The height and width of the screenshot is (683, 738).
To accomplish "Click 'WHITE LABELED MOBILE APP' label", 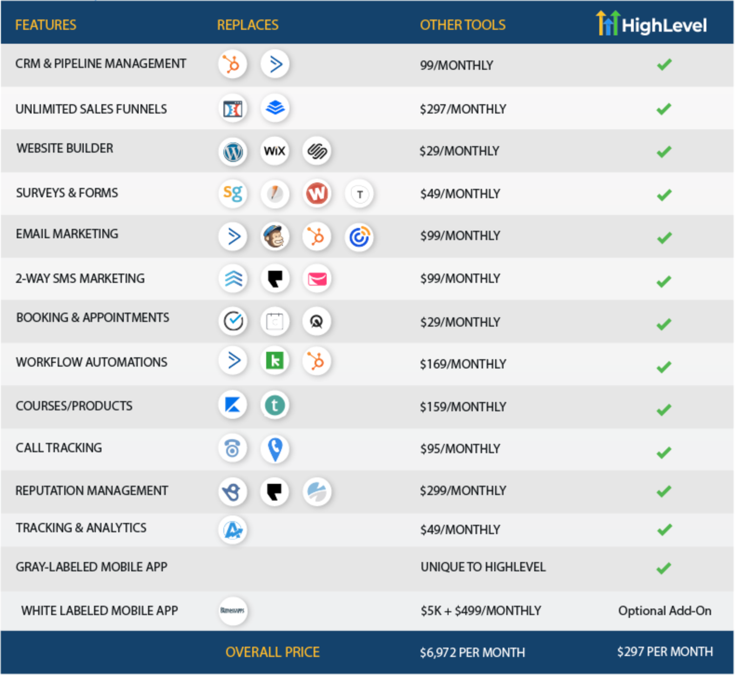I will click(x=100, y=611).
